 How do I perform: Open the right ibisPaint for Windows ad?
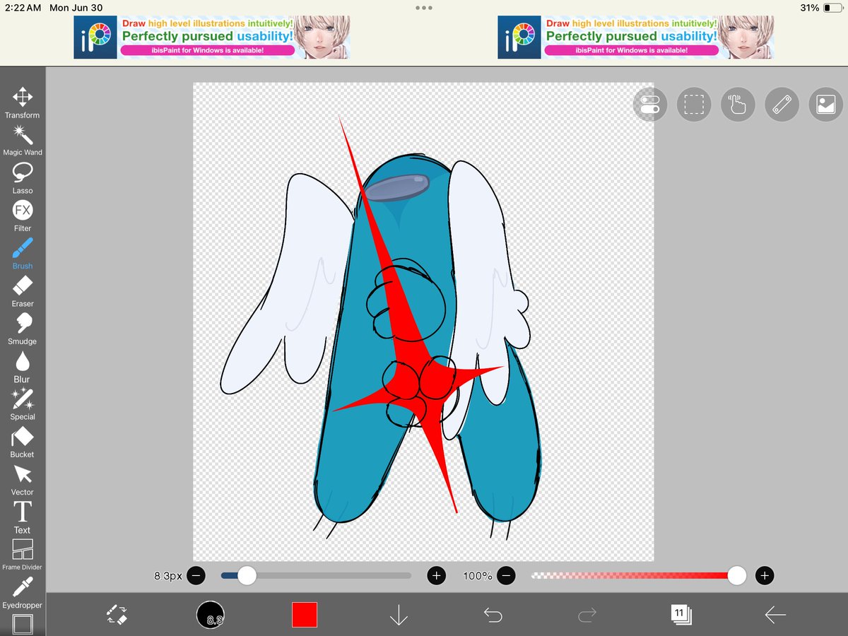click(x=636, y=37)
